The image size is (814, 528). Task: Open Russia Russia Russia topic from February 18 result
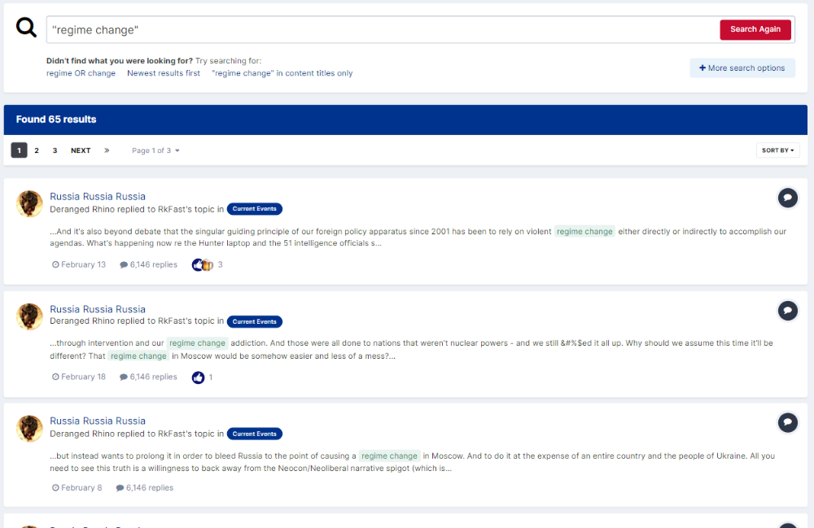[x=98, y=309]
